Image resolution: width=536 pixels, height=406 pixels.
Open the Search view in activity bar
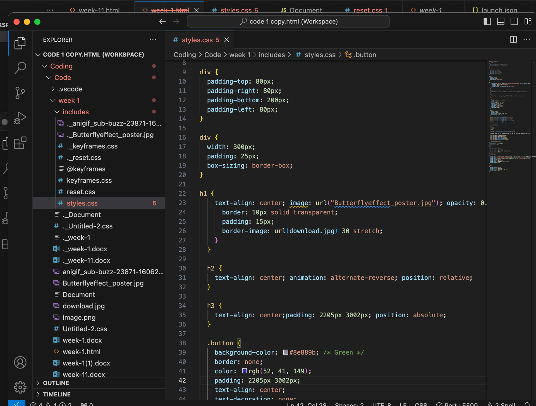point(20,68)
